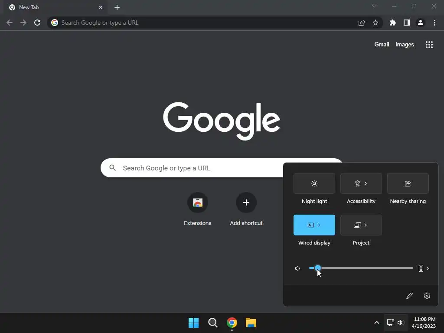This screenshot has height=333, width=444.
Task: Edit quick settings with pencil icon
Action: point(409,296)
